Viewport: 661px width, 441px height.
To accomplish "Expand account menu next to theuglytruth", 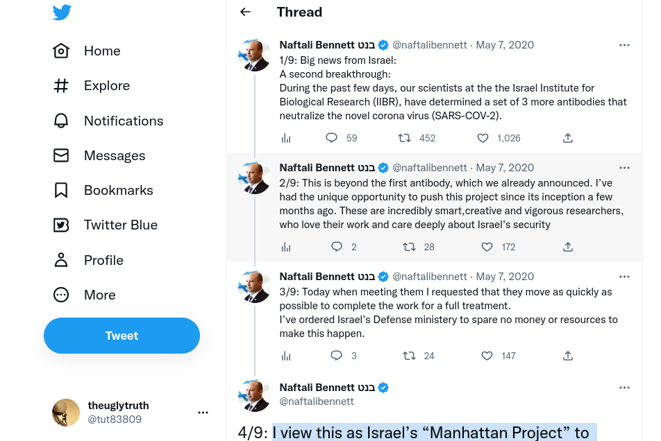I will [x=203, y=413].
